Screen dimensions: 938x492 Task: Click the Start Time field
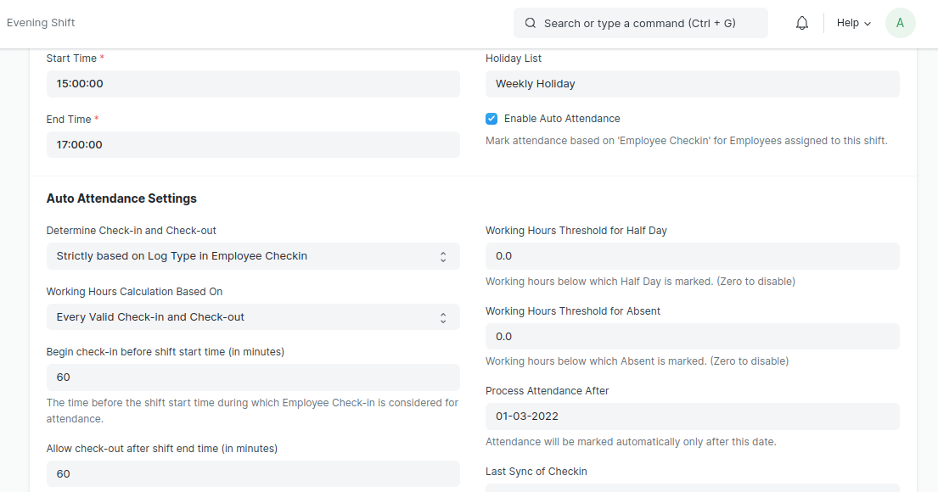[x=253, y=84]
